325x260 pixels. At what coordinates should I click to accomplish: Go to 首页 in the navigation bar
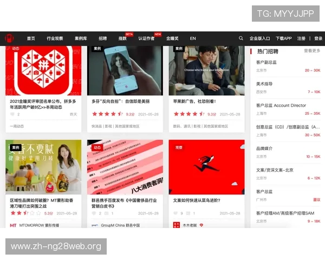[x=31, y=38]
